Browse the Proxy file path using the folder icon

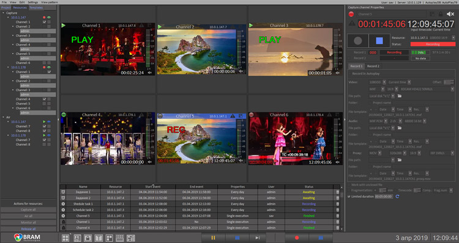[x=399, y=160]
